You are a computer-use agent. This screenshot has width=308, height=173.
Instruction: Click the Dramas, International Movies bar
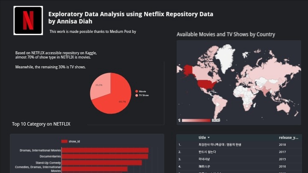[x=105, y=150]
